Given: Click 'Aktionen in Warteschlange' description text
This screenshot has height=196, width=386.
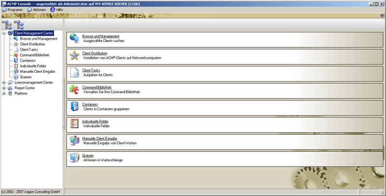Looking at the screenshot, I should tap(103, 160).
